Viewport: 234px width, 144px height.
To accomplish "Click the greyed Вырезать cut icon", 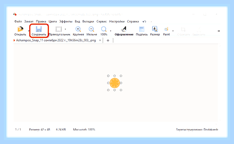I will 199,29.
